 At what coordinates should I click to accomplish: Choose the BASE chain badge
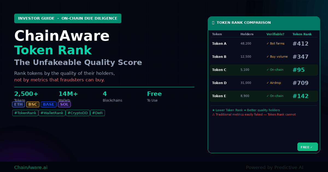(x=49, y=104)
